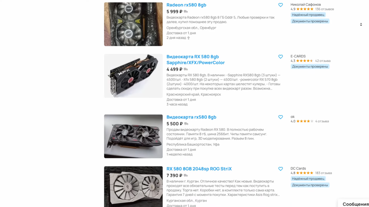Viewport: 369px width, 207px height.
Task: Open the 'Radeon rx580 8gb' listing title
Action: [186, 5]
